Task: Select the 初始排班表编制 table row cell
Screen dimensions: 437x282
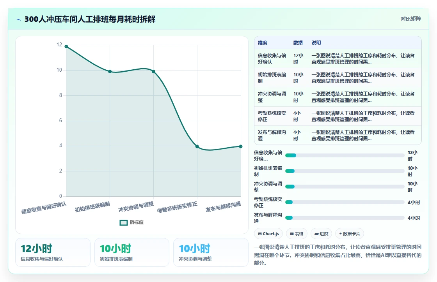Action: click(272, 78)
